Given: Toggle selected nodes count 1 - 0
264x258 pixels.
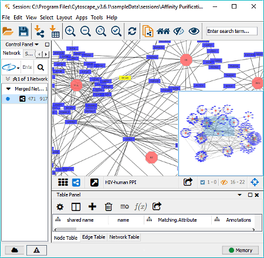Looking at the screenshot, I should (208, 182).
